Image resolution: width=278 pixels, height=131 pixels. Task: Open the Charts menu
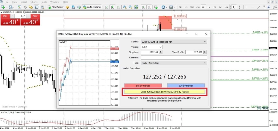coord(34,2)
